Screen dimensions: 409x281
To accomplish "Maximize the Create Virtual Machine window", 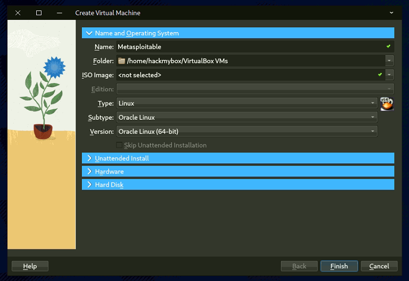I will tap(39, 13).
